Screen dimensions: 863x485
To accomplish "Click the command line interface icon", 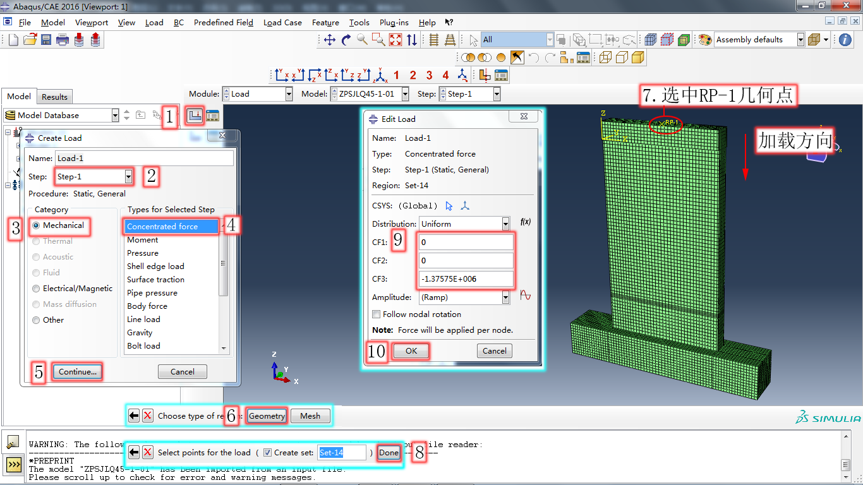I will pyautogui.click(x=13, y=465).
